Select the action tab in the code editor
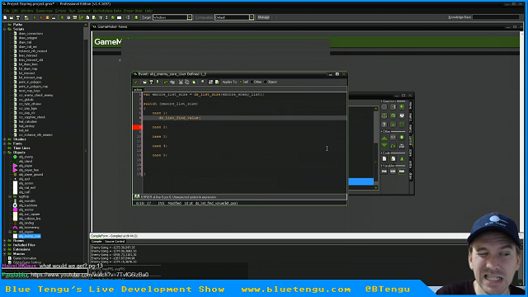Image resolution: width=528 pixels, height=297 pixels. (x=138, y=90)
